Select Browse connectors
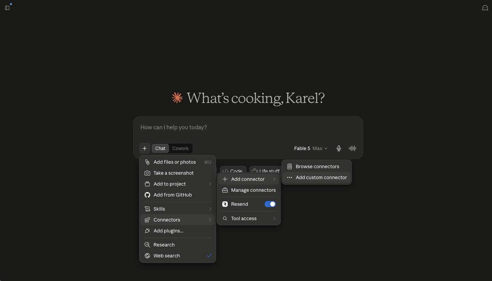This screenshot has height=281, width=492. pyautogui.click(x=317, y=166)
